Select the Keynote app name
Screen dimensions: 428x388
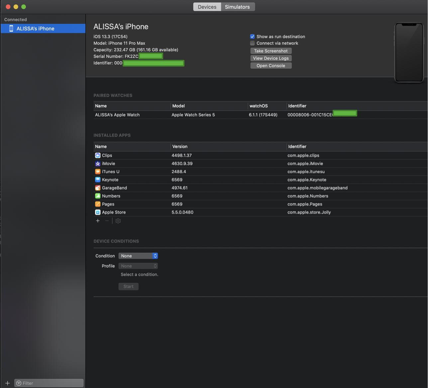coord(110,180)
